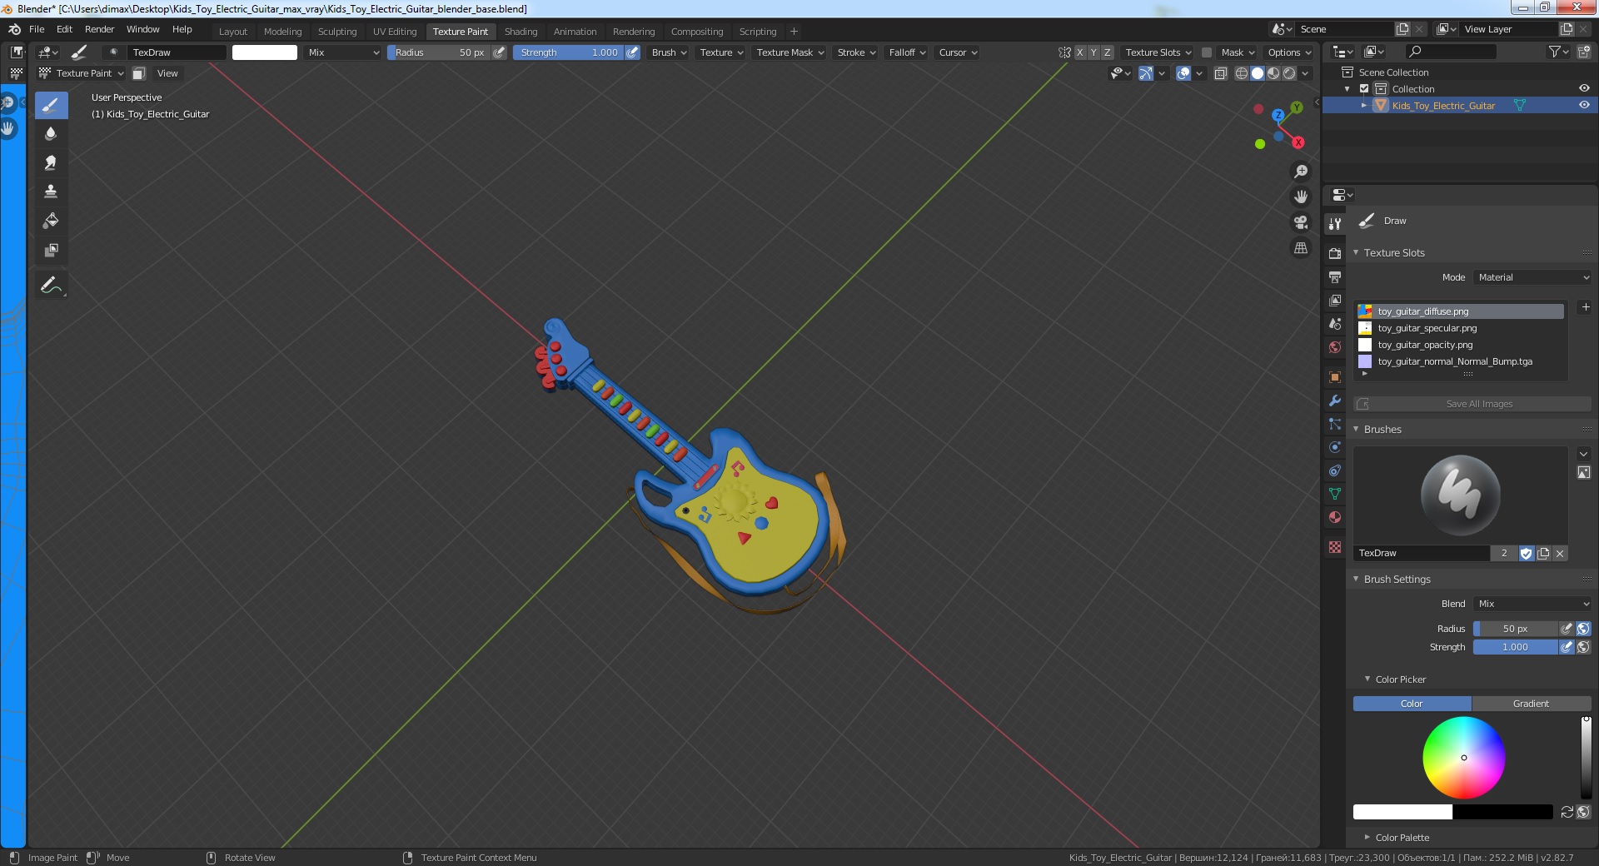This screenshot has width=1599, height=866.
Task: Select the Draw brush tool
Action: click(51, 105)
